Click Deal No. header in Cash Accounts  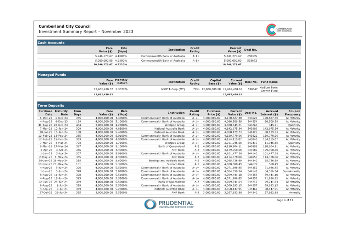[251, 50]
